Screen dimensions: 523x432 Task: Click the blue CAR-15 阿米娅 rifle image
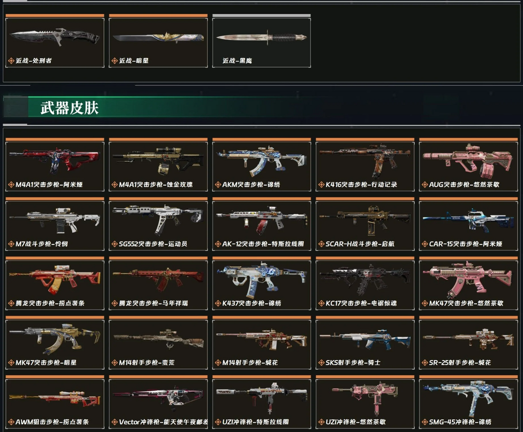[468, 219]
